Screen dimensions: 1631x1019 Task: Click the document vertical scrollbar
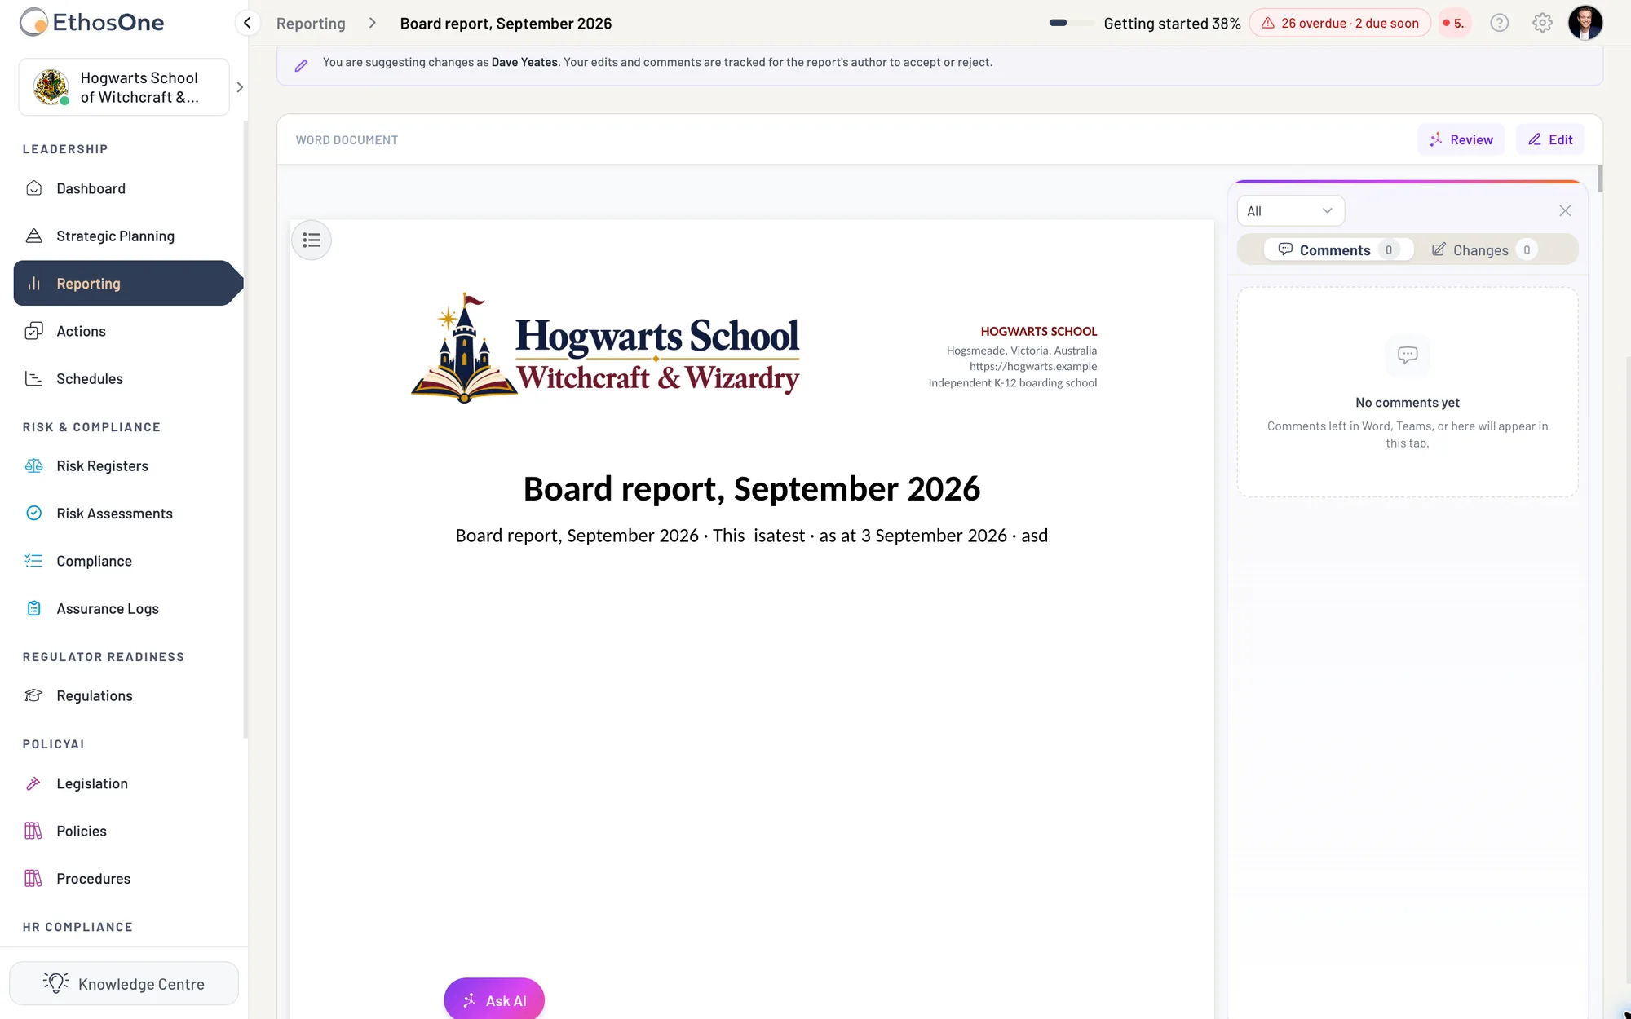[1600, 179]
